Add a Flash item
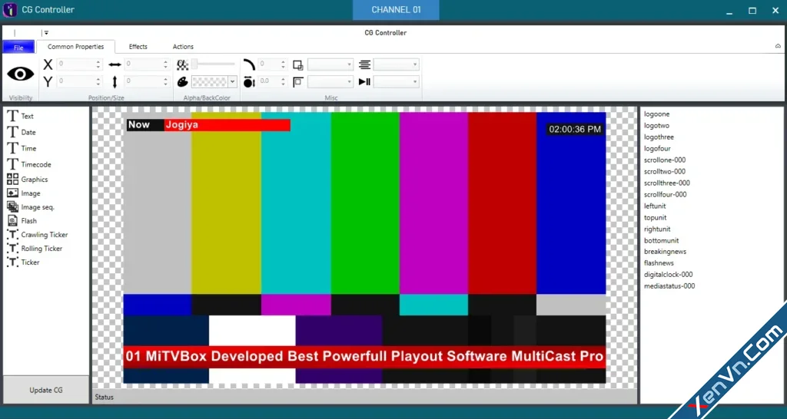Image resolution: width=787 pixels, height=419 pixels. (22, 220)
